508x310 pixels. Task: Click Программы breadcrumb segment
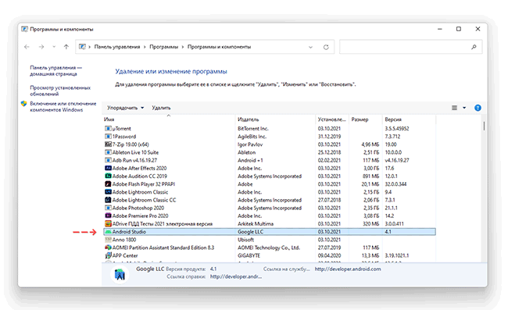point(163,47)
